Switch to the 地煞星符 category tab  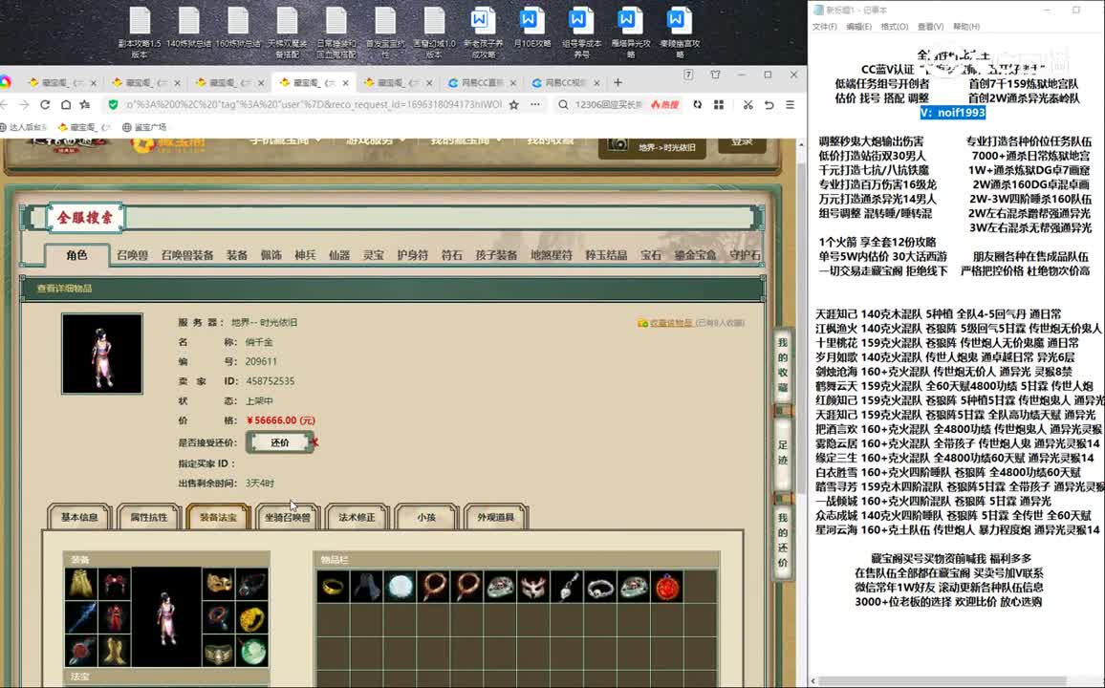[x=552, y=255]
